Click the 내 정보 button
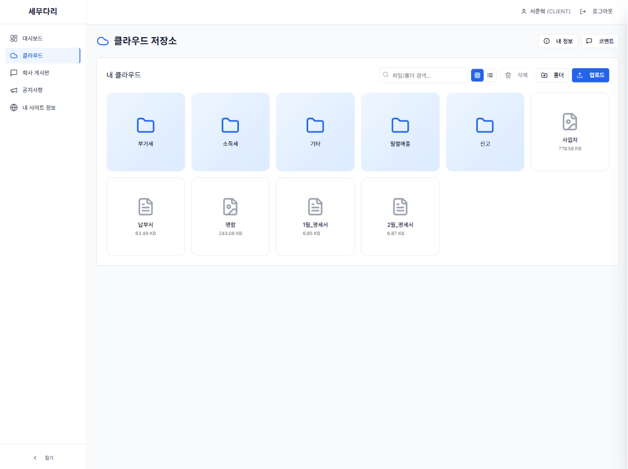The image size is (628, 469). [x=558, y=40]
